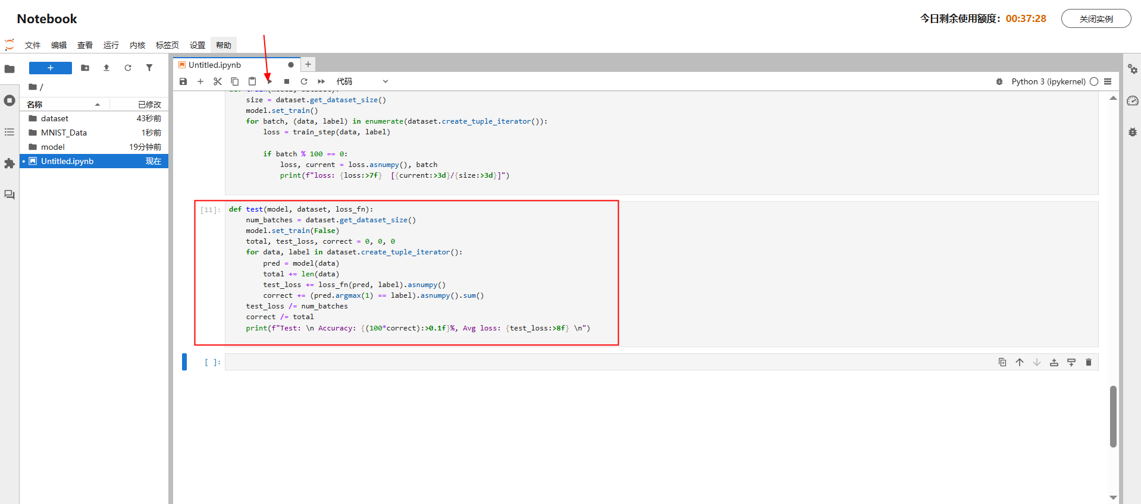This screenshot has height=504, width=1141.
Task: Interrupt the kernel with the stop icon
Action: [x=287, y=81]
